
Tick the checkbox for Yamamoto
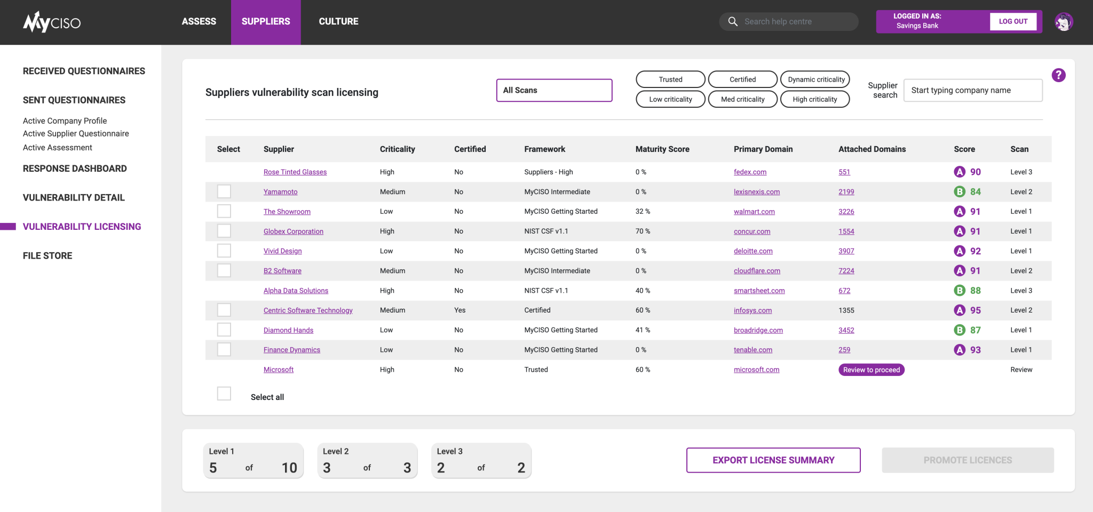(x=224, y=191)
